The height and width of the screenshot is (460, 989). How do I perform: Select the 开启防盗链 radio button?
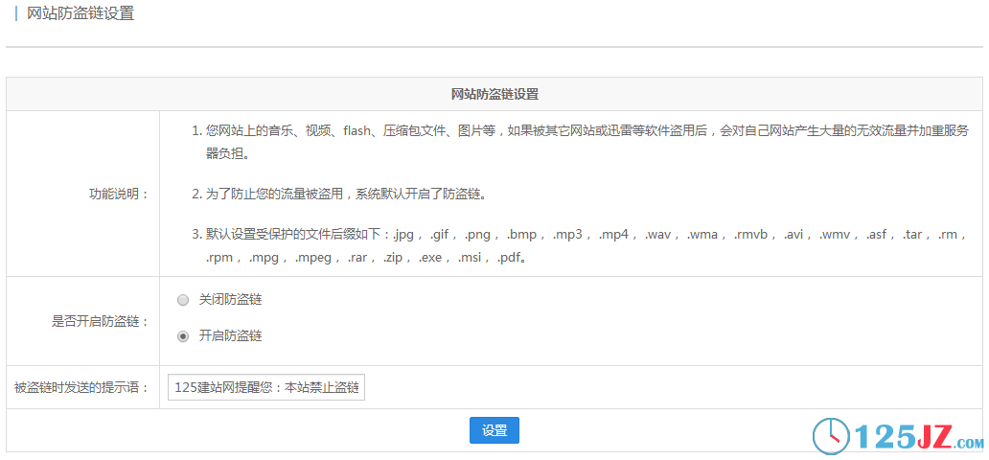(x=183, y=336)
